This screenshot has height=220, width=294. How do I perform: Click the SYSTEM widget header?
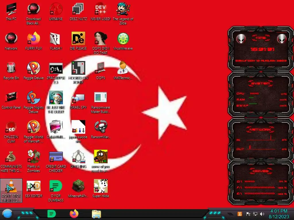(261, 83)
